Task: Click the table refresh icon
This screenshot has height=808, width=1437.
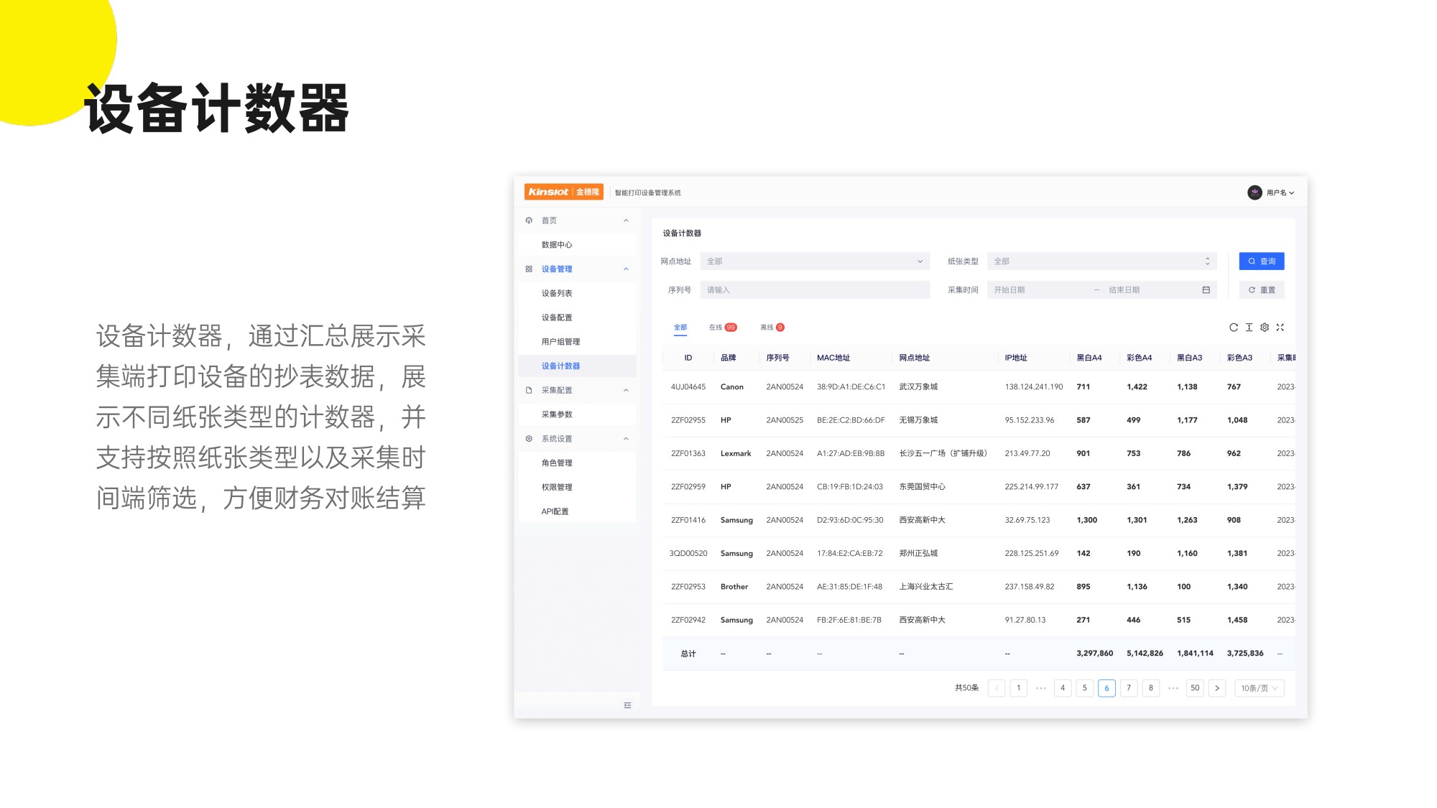Action: 1233,328
